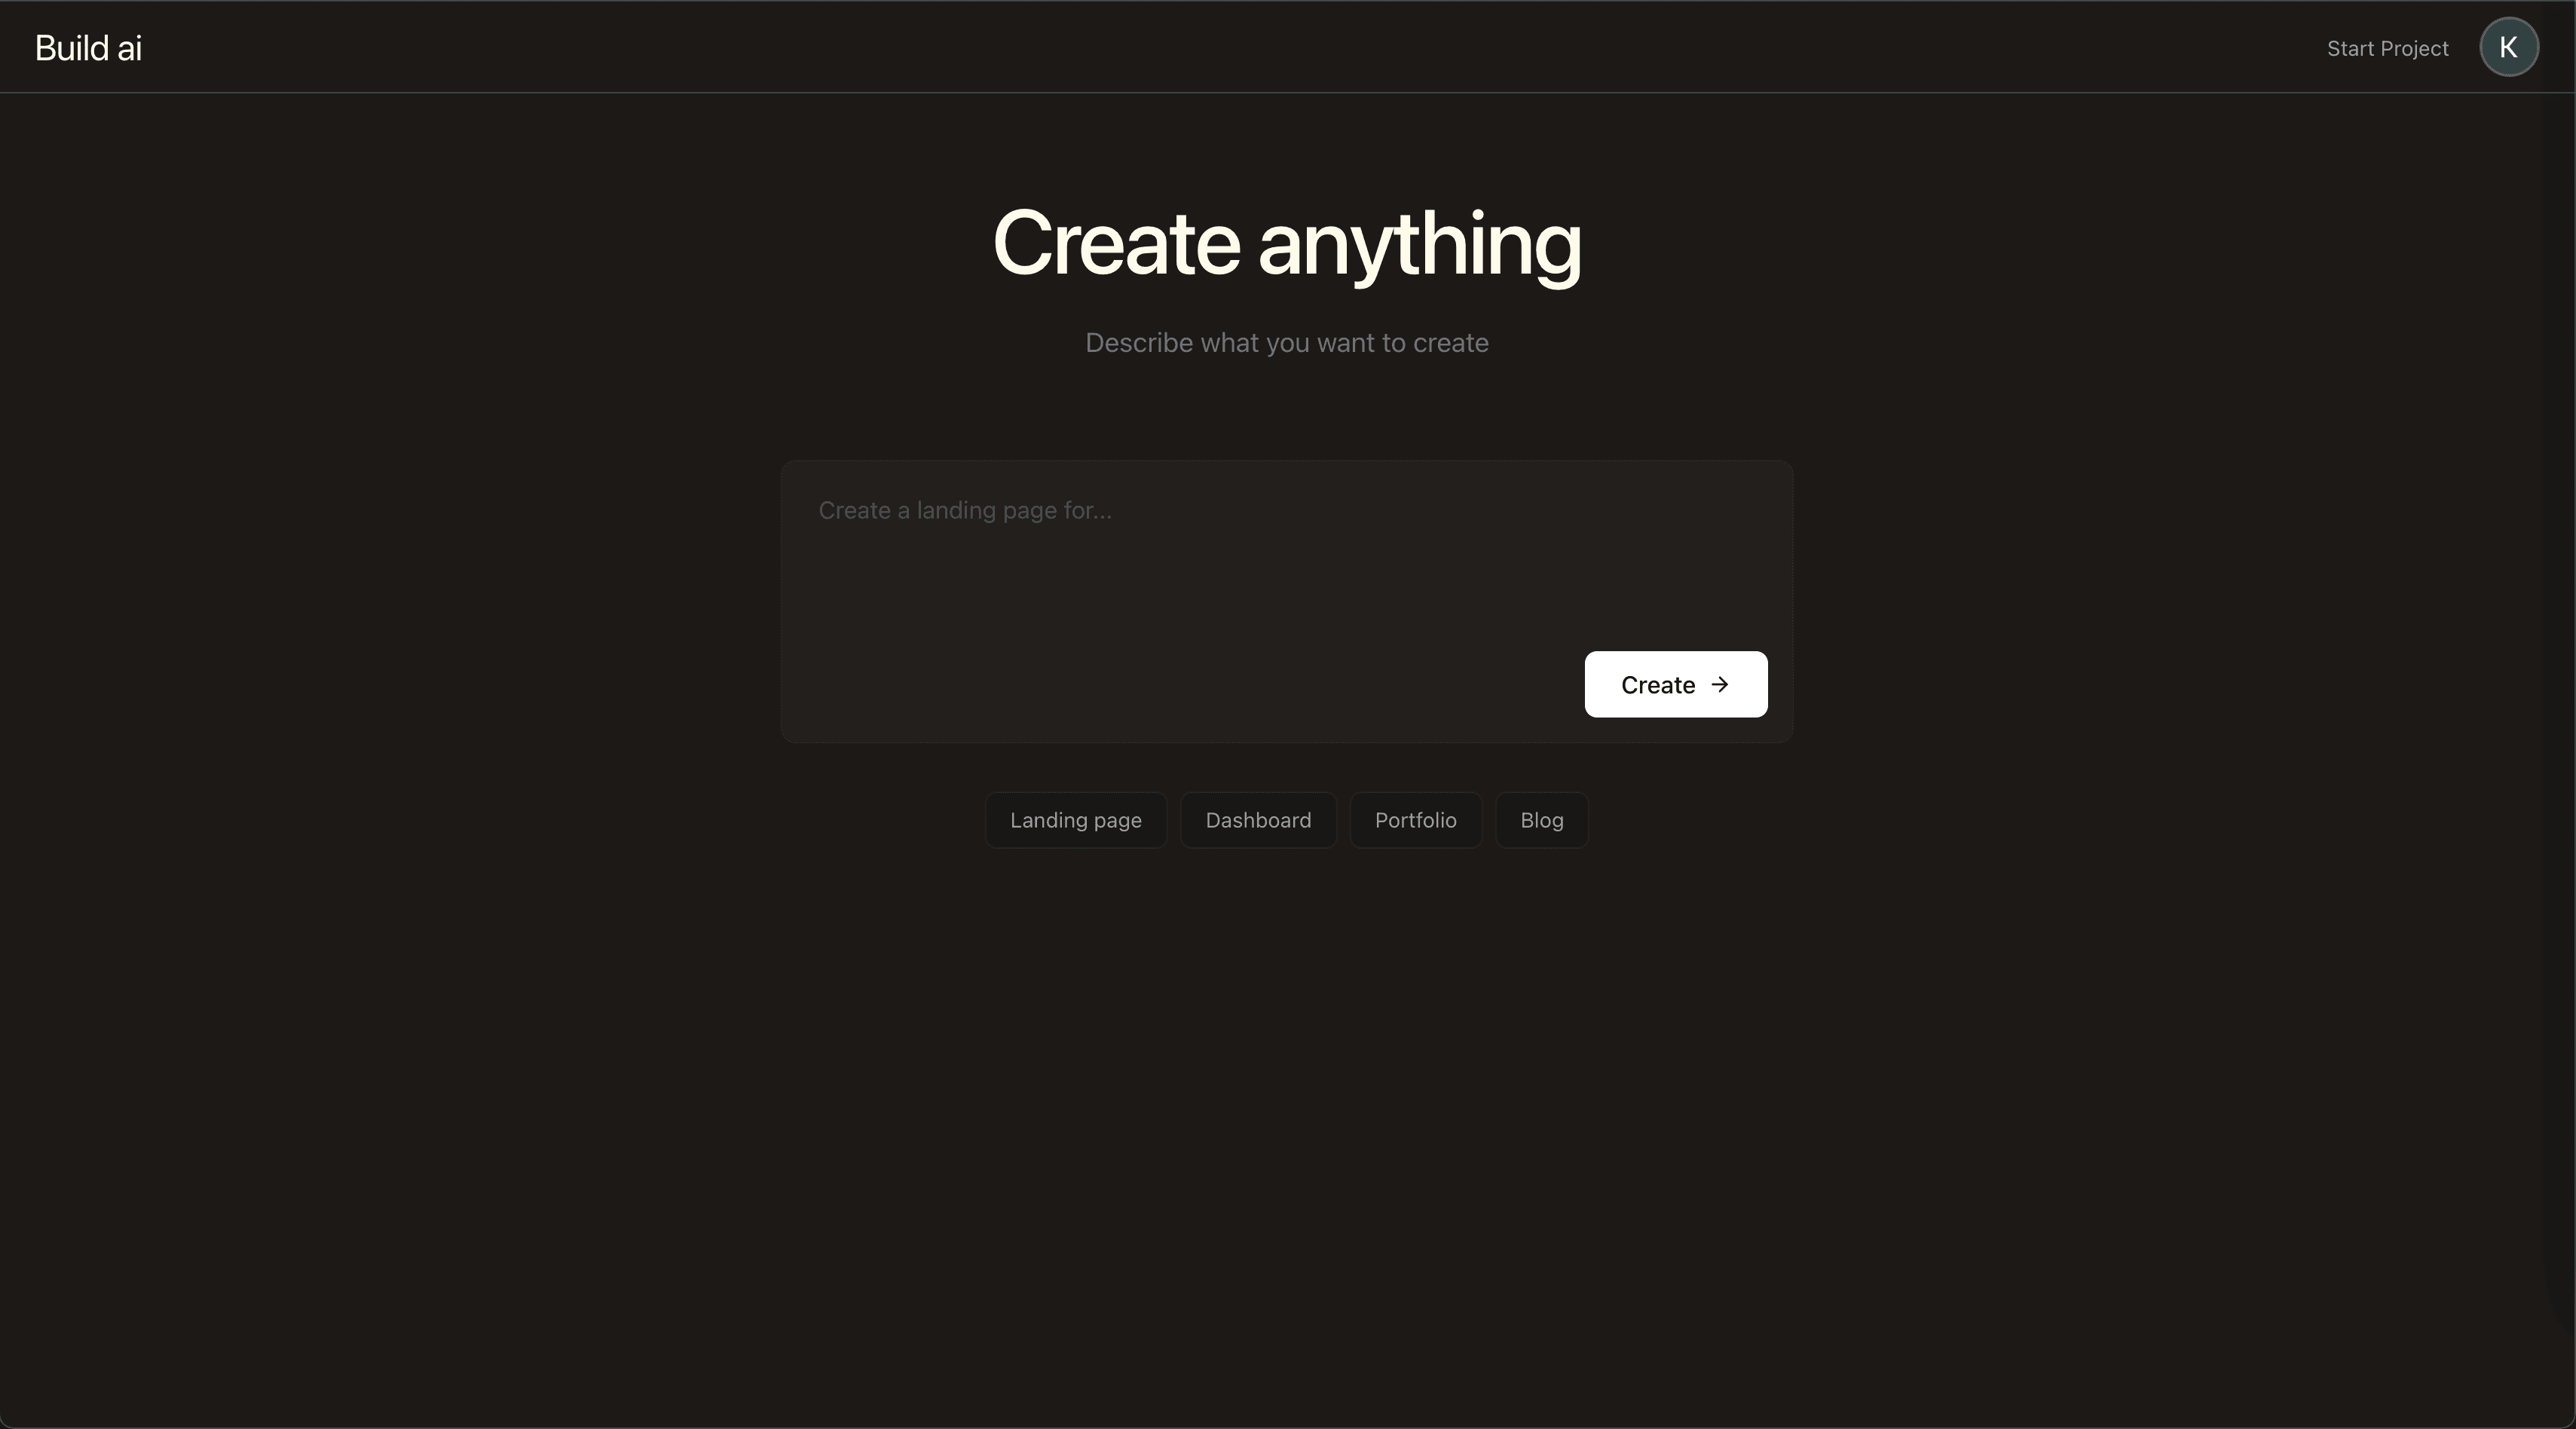Open the K user avatar menu

coord(2508,47)
